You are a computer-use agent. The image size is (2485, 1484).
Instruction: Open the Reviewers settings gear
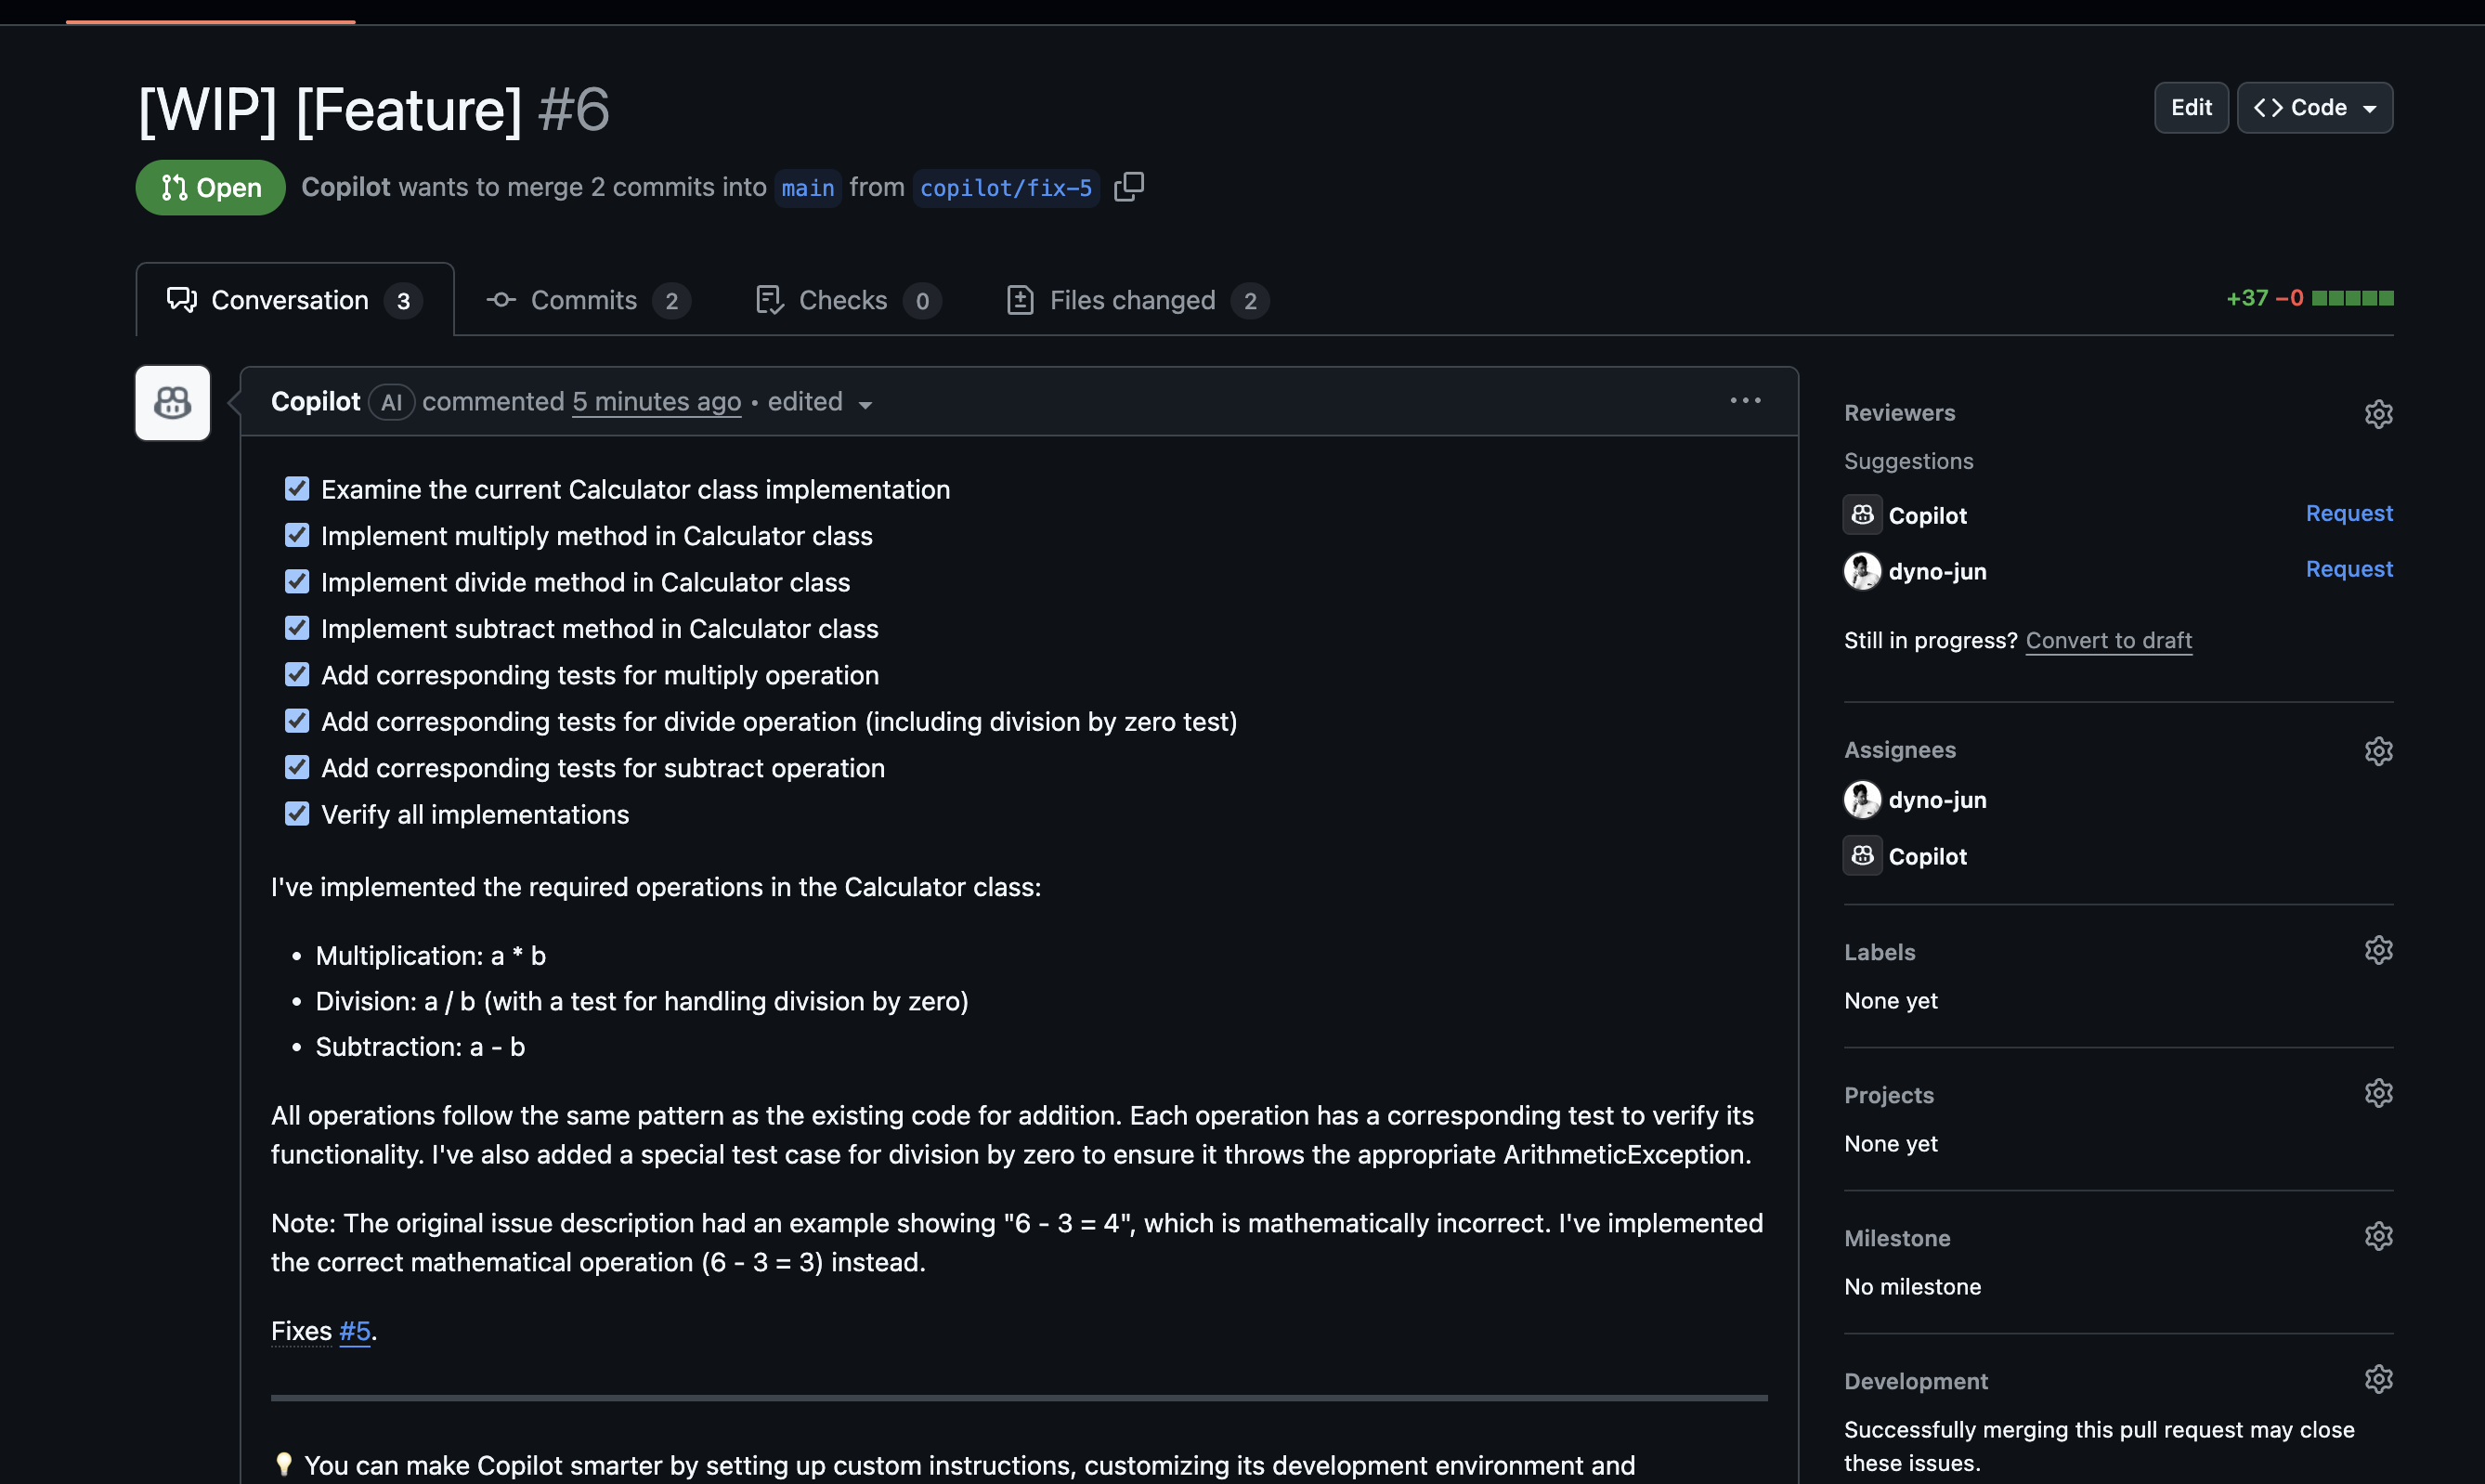[x=2378, y=413]
